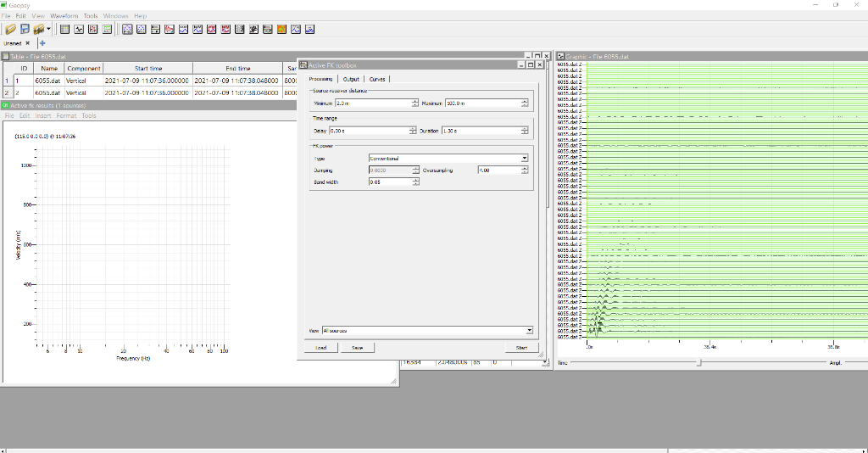Click the Load button

(321, 348)
